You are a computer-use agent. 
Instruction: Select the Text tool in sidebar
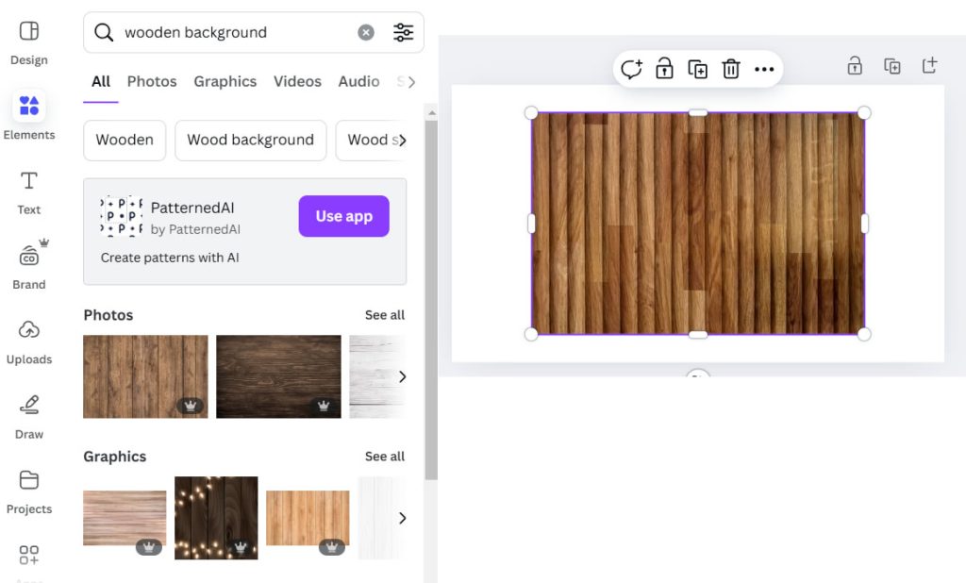pos(29,192)
